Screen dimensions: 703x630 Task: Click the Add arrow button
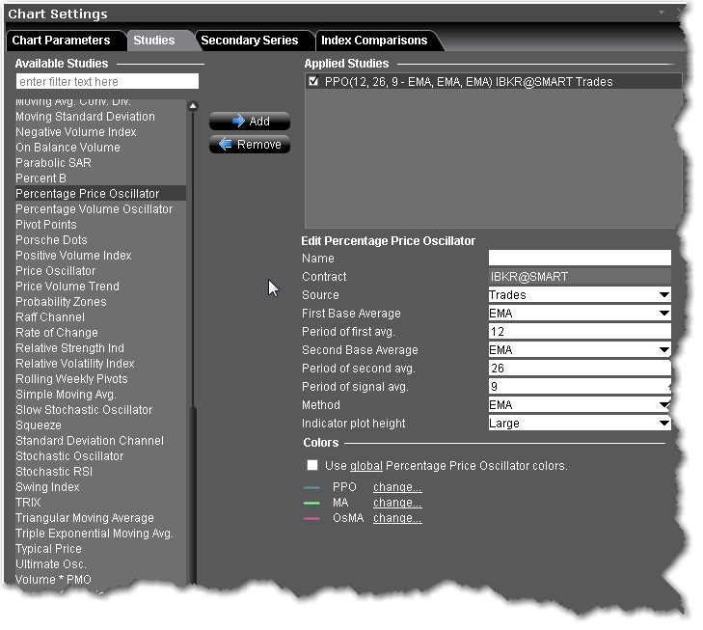click(250, 122)
